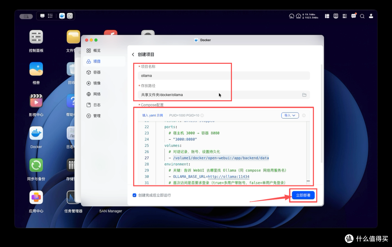
Task: Click the PUID=1000 PGID=10 text
Action: point(184,115)
